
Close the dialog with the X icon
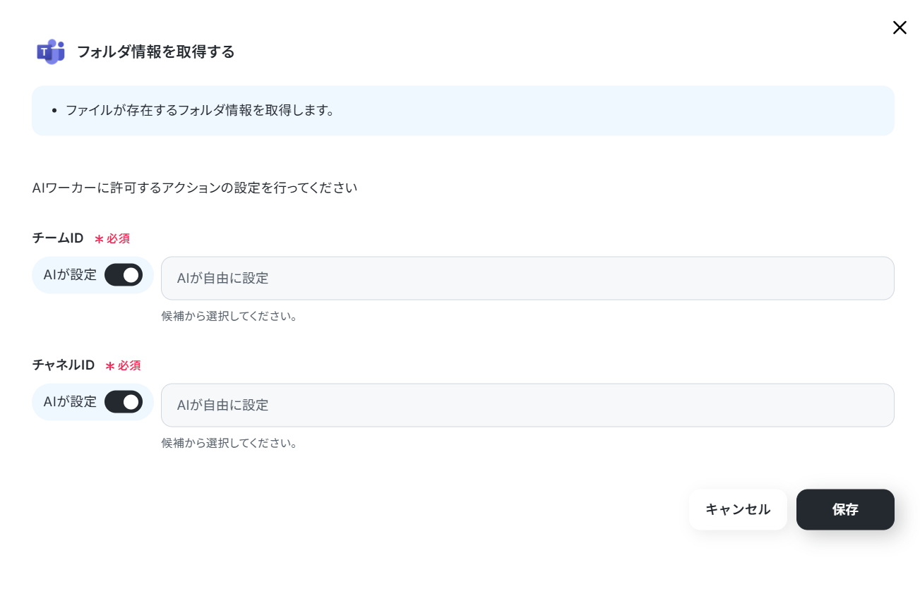[900, 28]
